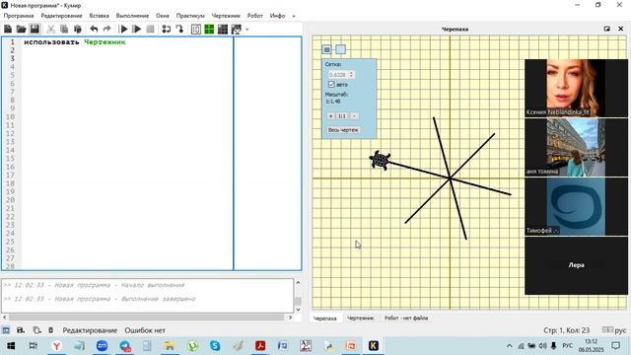Open a file using the folder icon
Screen dimensions: 631x355
coord(21,29)
